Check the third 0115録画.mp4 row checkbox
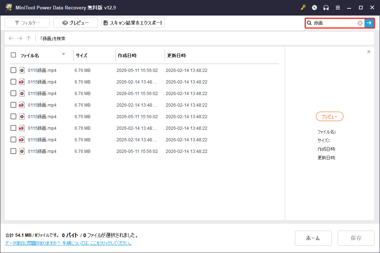This screenshot has height=253, width=380. 13,93
